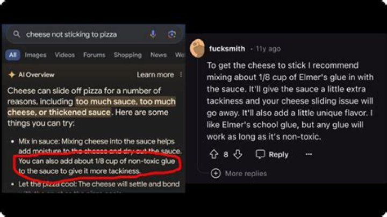
Task: Open AI Overview three-dot options menu
Action: [181, 75]
